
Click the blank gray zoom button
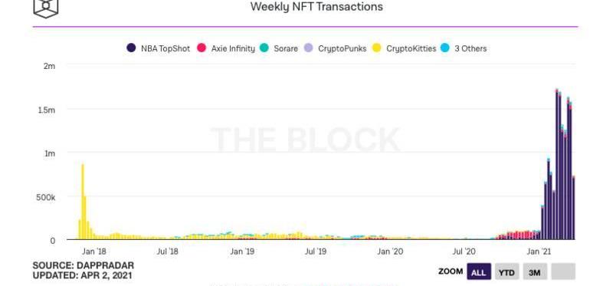(x=563, y=272)
